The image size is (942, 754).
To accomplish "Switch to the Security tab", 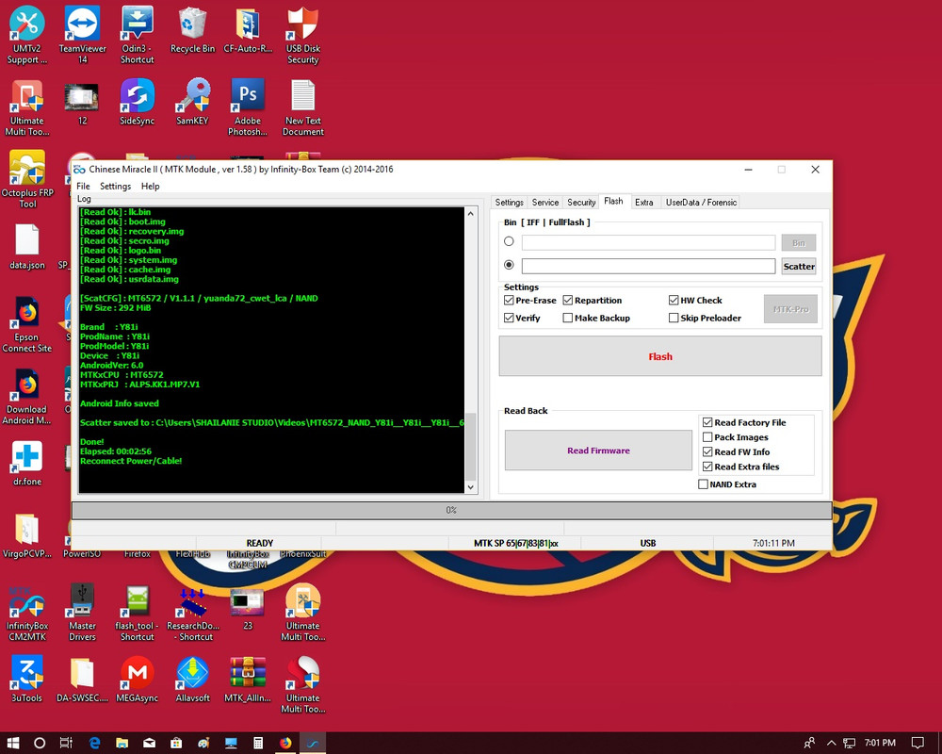I will tap(581, 203).
